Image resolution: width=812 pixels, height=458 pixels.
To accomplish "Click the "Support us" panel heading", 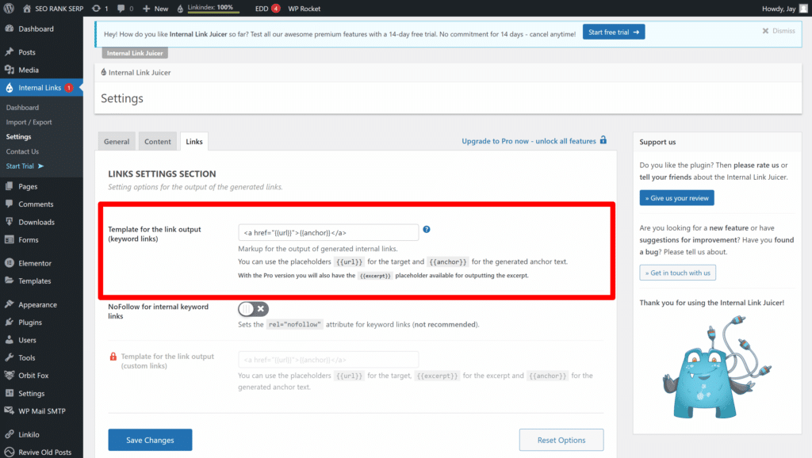I will (657, 142).
